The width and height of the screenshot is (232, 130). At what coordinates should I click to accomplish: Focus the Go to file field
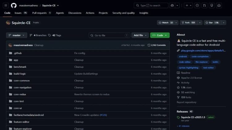[x=109, y=35]
